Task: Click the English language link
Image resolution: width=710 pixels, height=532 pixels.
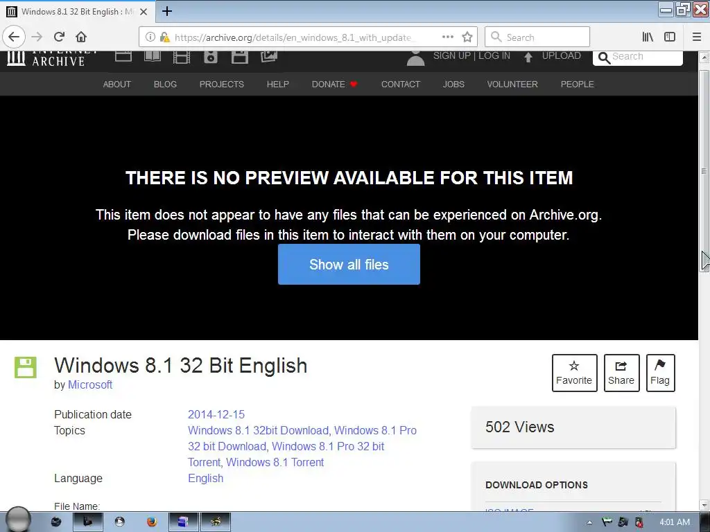Action: pyautogui.click(x=205, y=478)
